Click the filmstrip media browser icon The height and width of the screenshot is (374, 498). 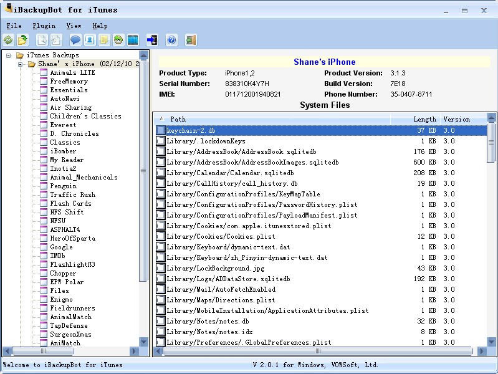pos(133,40)
